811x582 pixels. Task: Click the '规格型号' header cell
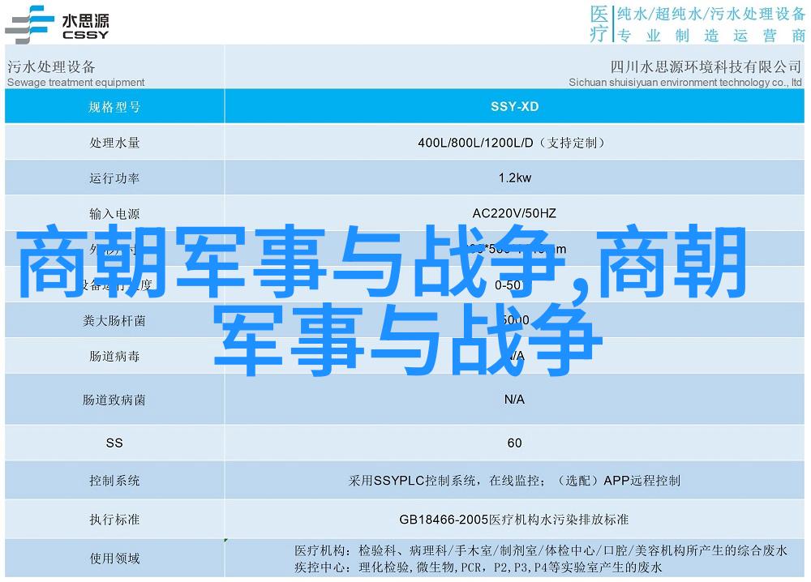point(114,107)
